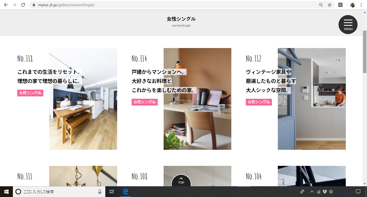Open the tray icon with the X mark
The image size is (367, 197).
[x=331, y=192]
